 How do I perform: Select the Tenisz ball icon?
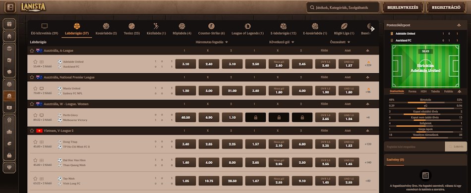(x=131, y=26)
